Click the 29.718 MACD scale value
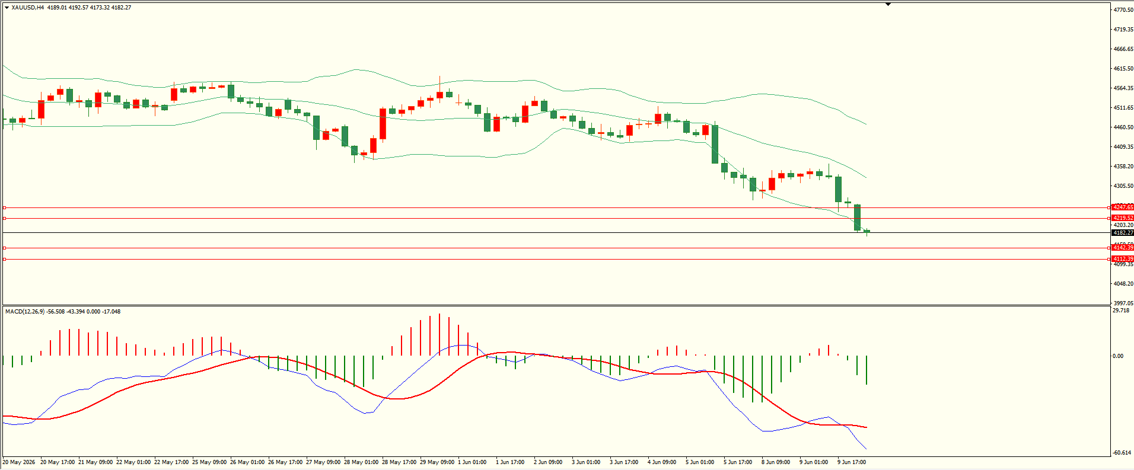This screenshot has height=470, width=1134. point(1121,310)
